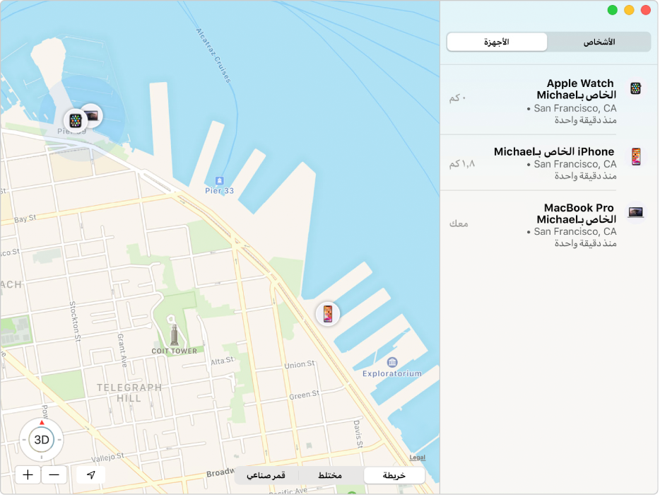The image size is (660, 495).
Task: Click the Pier 33 map label
Action: coord(219,191)
